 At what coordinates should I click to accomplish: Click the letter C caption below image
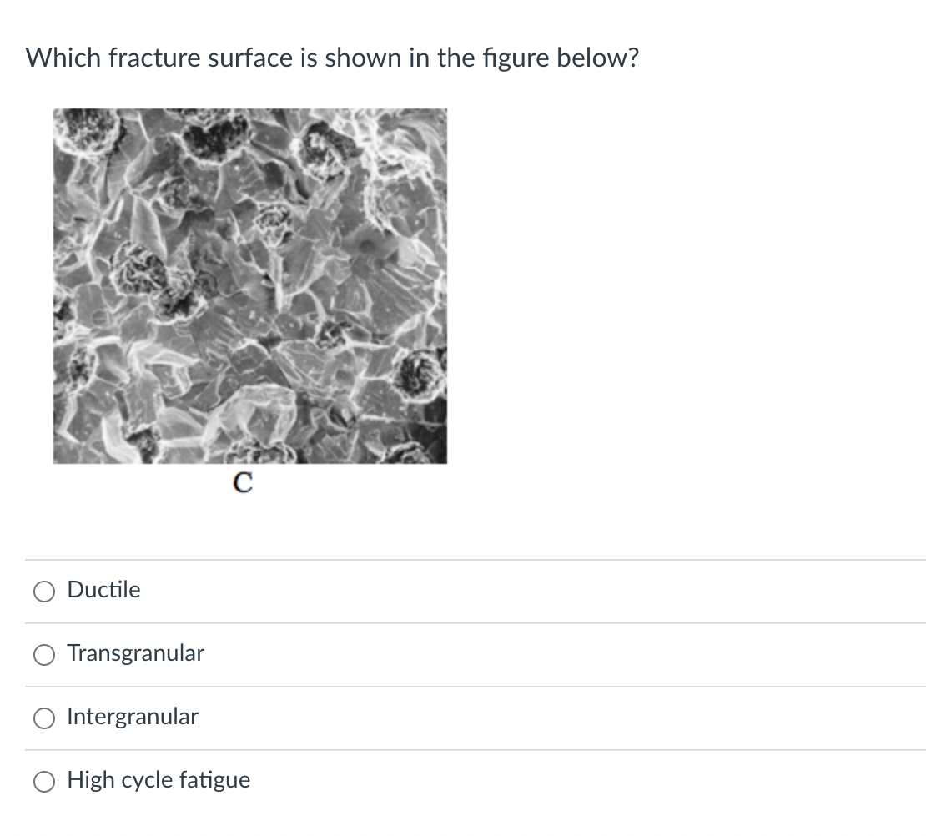243,482
